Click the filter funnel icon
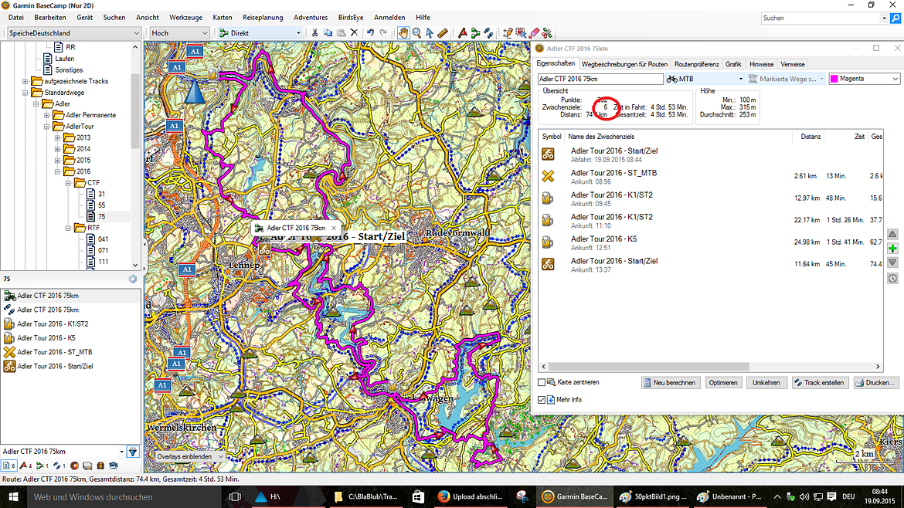The width and height of the screenshot is (904, 508). coord(133,452)
